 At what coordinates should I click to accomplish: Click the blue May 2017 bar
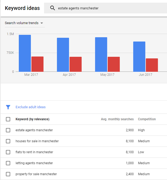[x=101, y=54]
